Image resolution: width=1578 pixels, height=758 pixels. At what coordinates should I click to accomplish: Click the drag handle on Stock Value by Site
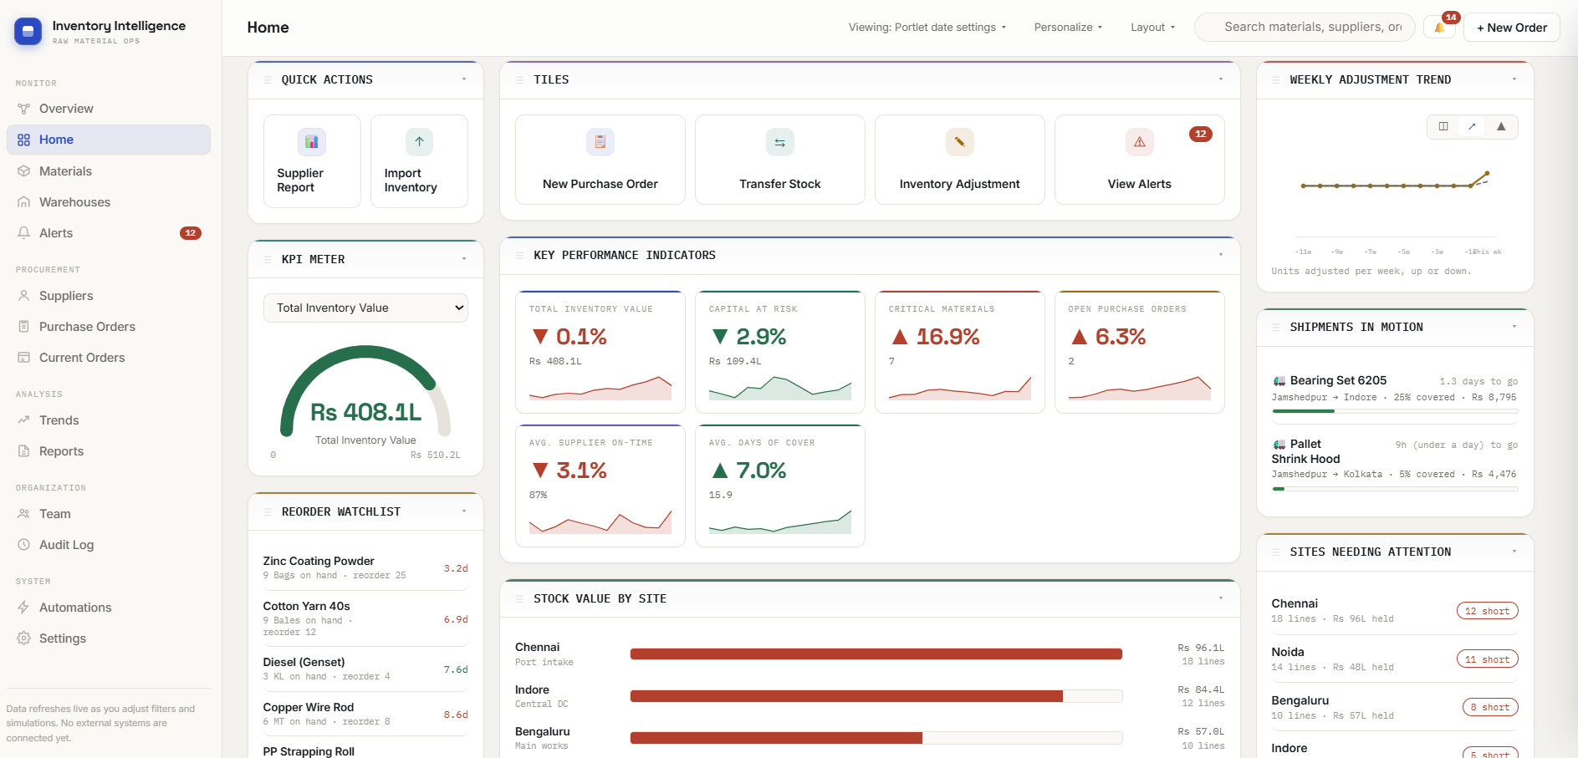point(519,599)
